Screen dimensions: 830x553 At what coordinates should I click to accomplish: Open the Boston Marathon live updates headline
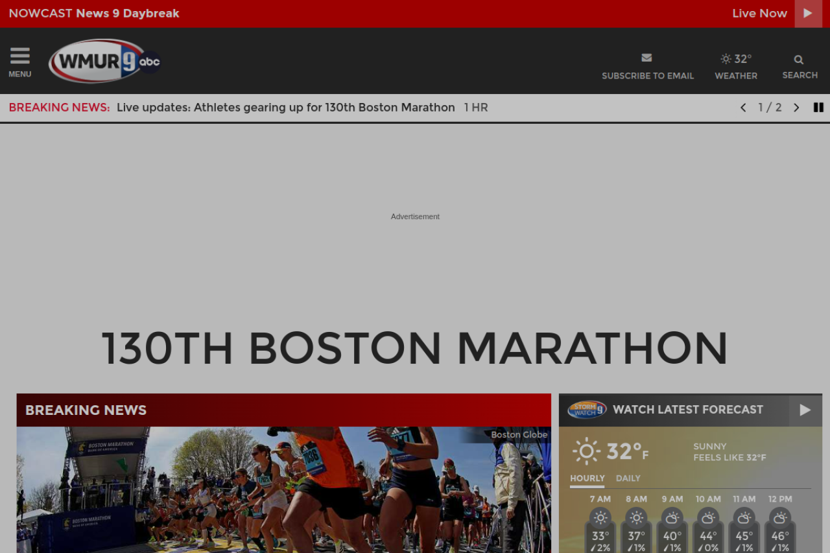point(285,108)
